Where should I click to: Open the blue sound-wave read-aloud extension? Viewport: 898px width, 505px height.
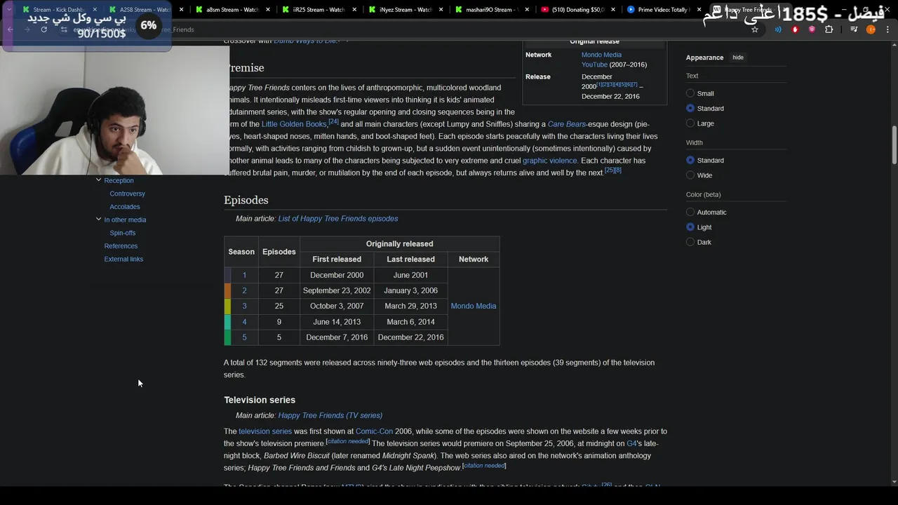[778, 29]
